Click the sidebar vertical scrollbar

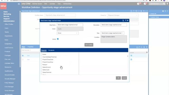20,39
